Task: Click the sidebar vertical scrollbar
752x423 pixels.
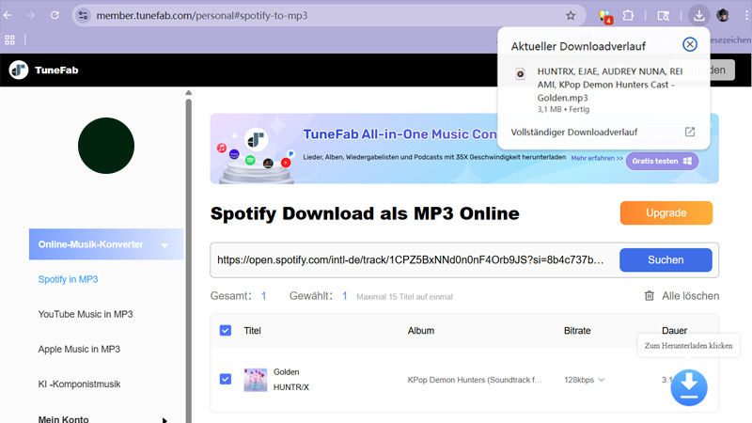Action: coord(189,259)
